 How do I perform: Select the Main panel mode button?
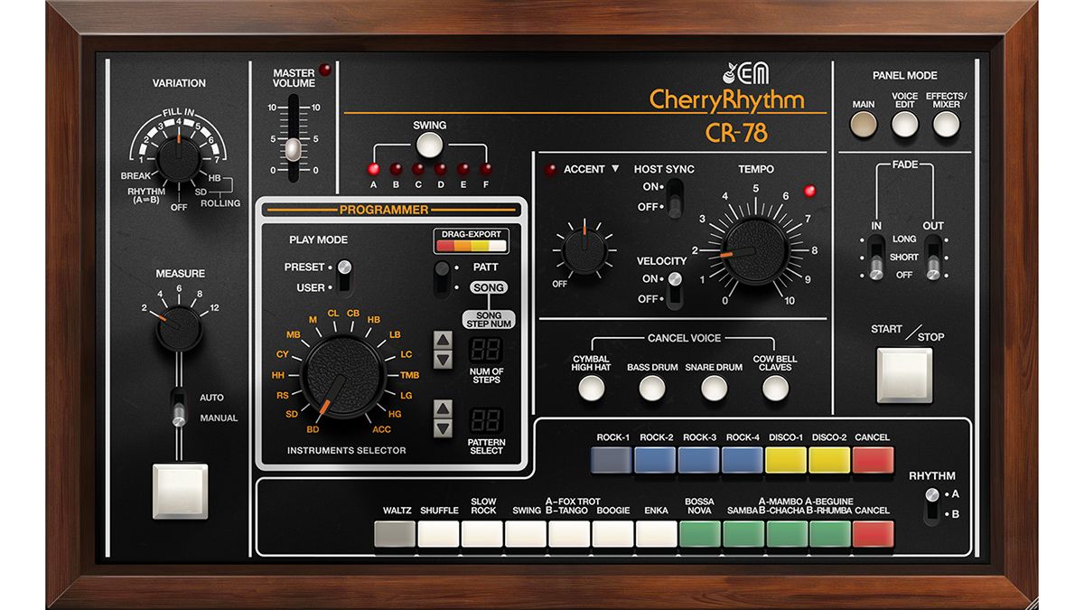[x=864, y=125]
